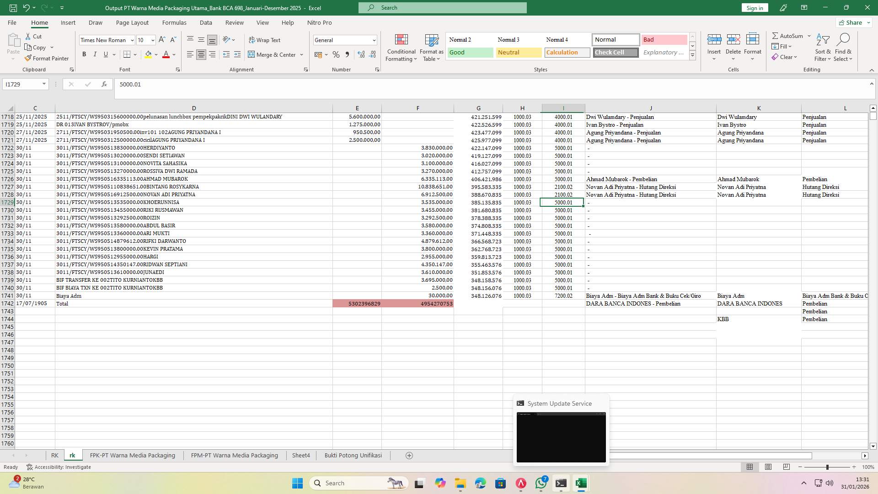Click the Sign in button

(x=754, y=8)
